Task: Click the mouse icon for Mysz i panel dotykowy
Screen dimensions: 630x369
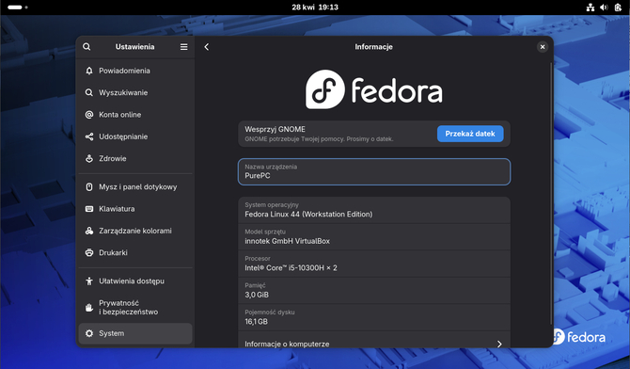Action: (x=89, y=186)
